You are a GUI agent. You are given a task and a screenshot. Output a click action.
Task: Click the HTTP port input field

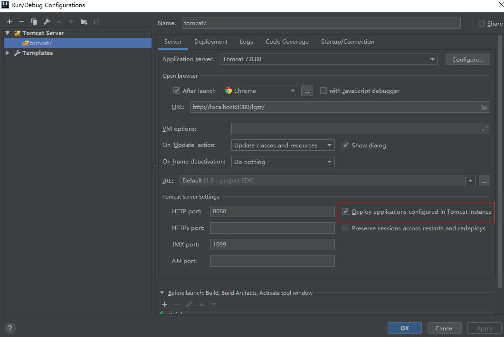click(x=272, y=211)
